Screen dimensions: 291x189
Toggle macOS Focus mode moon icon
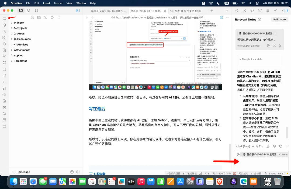pyautogui.click(x=219, y=3)
